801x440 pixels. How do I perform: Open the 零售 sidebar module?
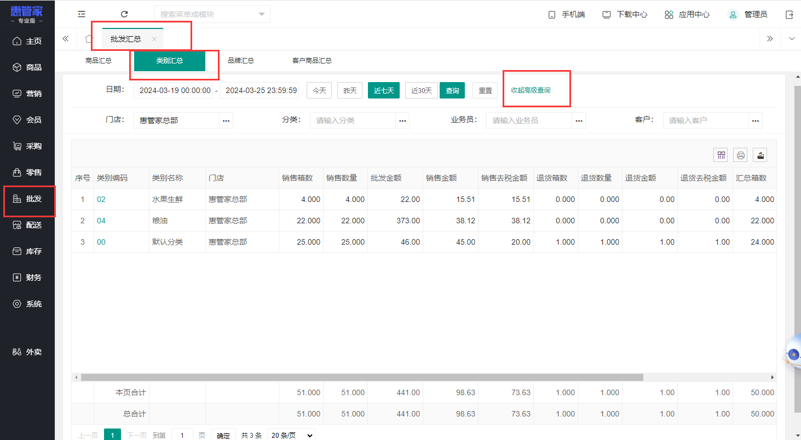tap(27, 172)
